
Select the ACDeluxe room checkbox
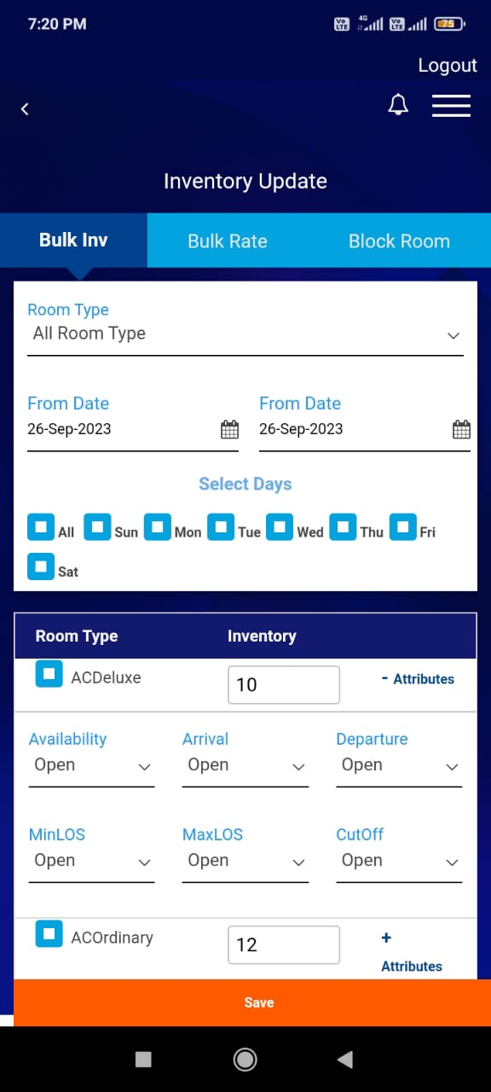click(x=49, y=674)
